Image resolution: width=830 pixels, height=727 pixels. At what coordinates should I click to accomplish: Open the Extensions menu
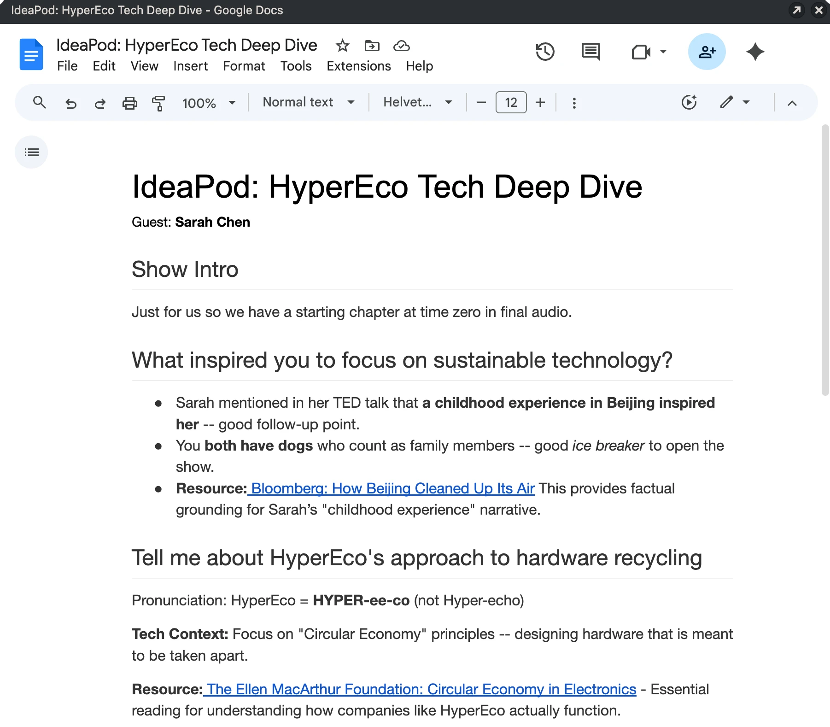pyautogui.click(x=358, y=66)
